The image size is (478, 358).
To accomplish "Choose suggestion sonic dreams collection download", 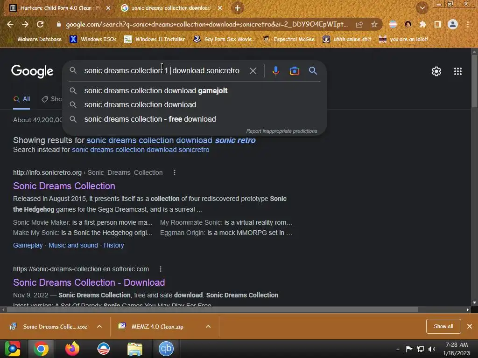I will pyautogui.click(x=195, y=105).
